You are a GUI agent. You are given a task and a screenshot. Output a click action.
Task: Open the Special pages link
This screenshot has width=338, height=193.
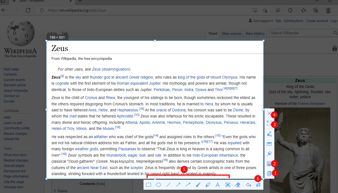pos(14,166)
